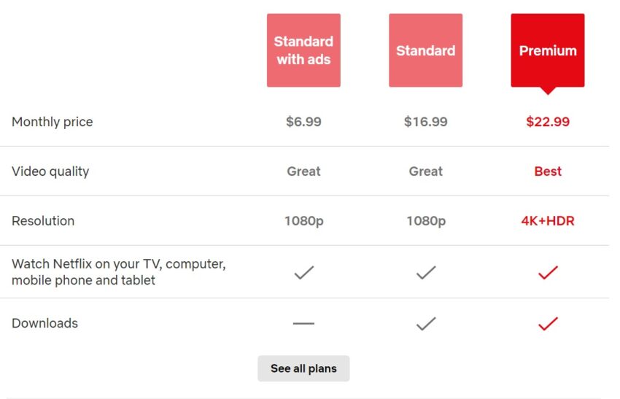
Task: Click the Standard plan 1080p resolution
Action: (x=426, y=221)
